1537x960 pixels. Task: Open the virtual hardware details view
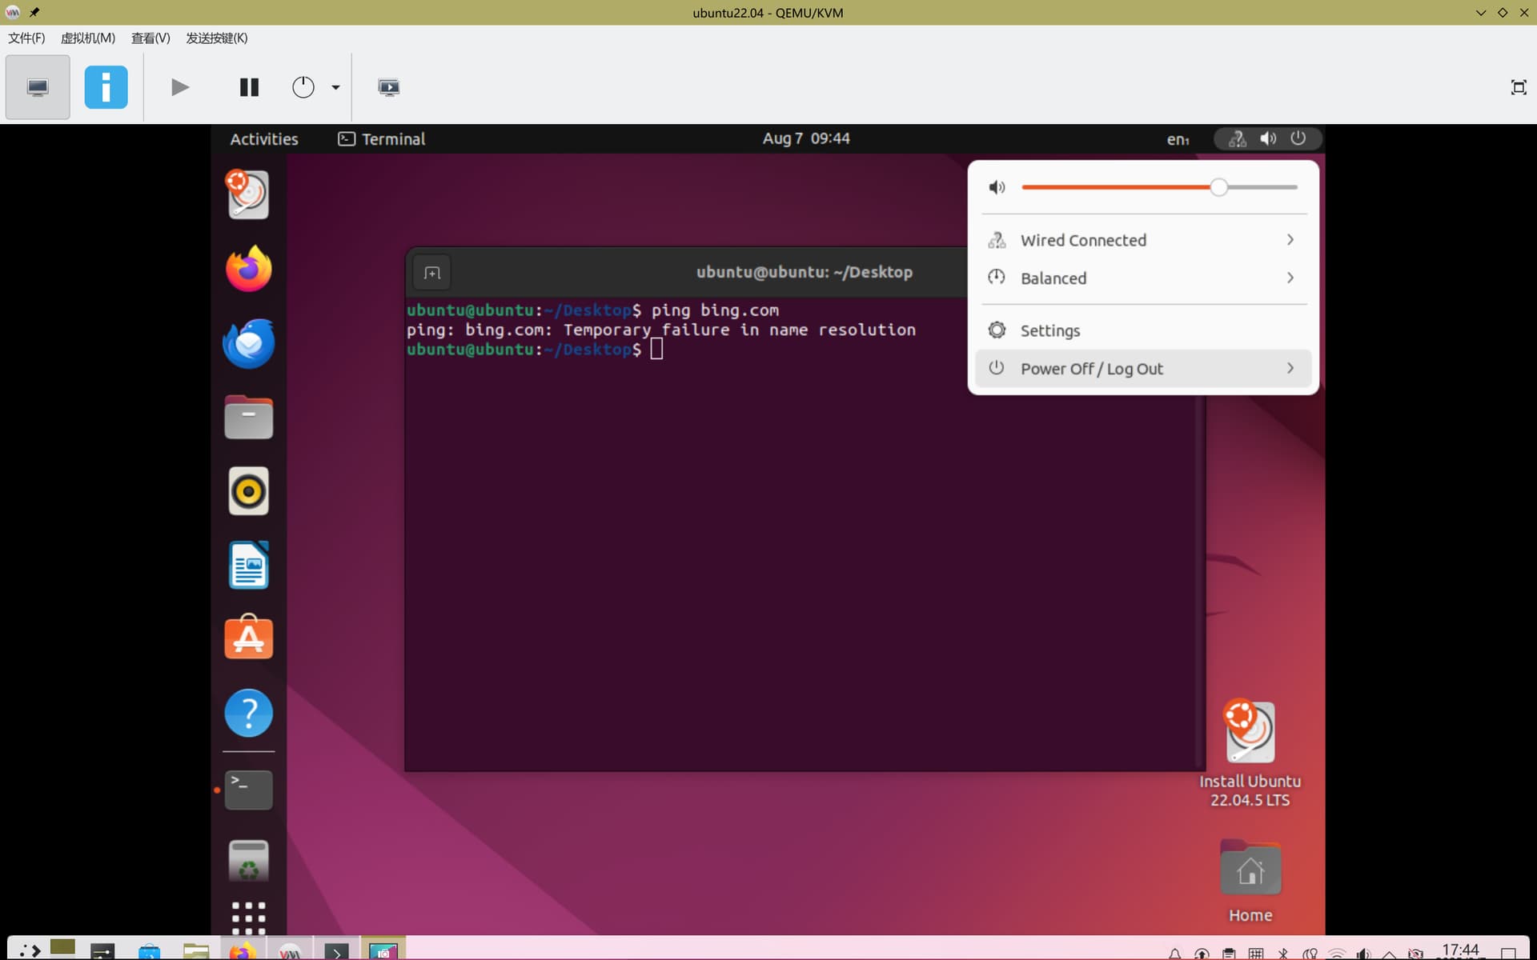coord(106,87)
